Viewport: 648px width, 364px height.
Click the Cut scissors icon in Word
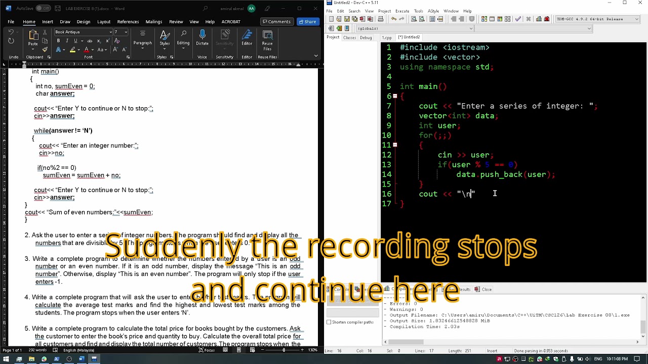coord(45,33)
